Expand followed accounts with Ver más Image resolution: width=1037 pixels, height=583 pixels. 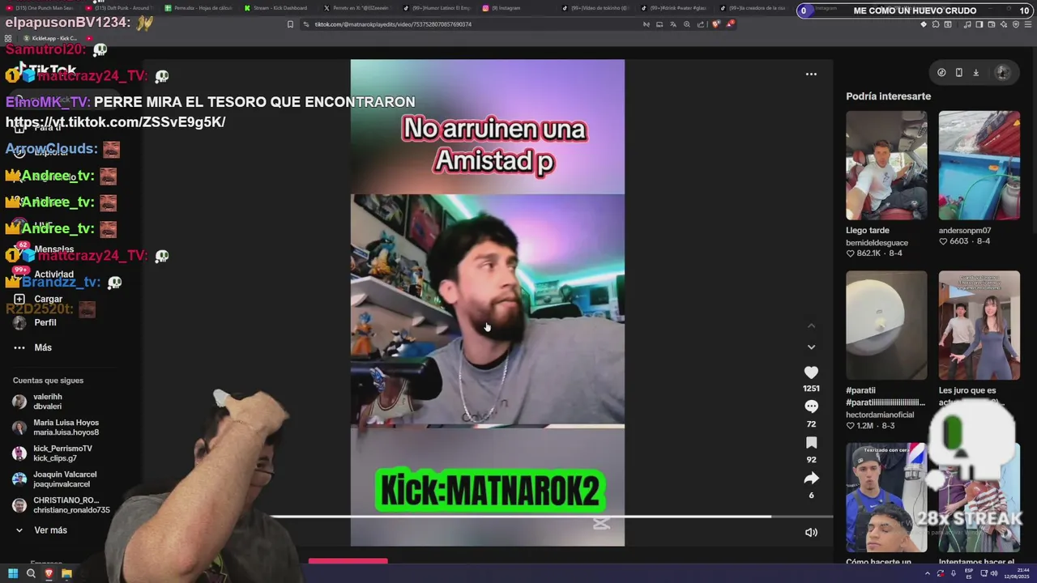(41, 530)
